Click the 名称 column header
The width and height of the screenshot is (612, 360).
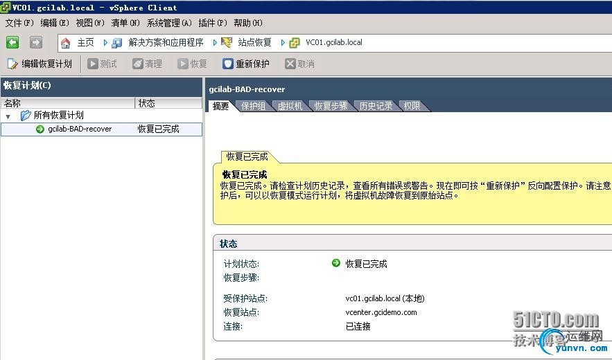[x=68, y=103]
